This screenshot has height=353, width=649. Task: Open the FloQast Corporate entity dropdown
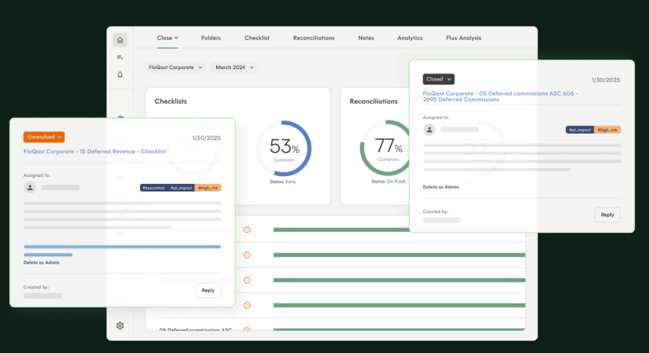click(176, 67)
